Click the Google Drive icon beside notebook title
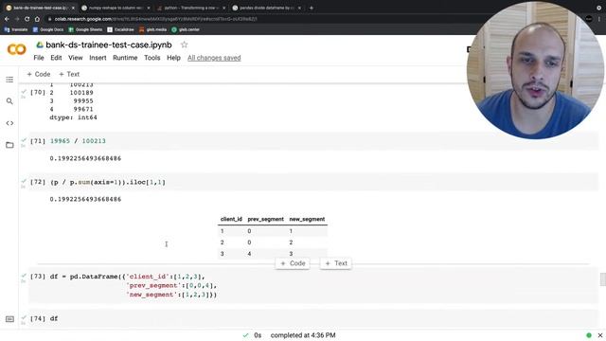606x341 pixels. point(40,45)
